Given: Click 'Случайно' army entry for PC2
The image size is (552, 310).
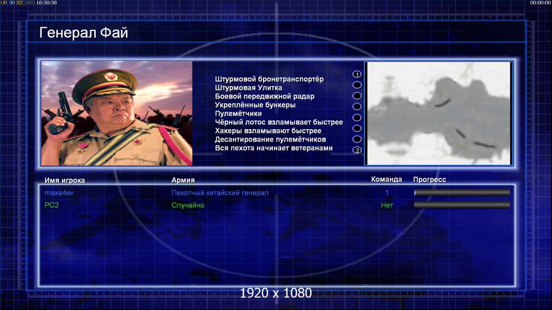Looking at the screenshot, I should (188, 205).
